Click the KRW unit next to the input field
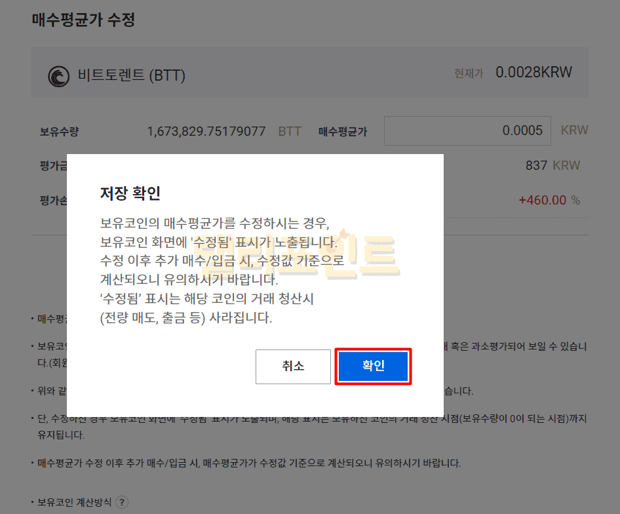Image resolution: width=620 pixels, height=514 pixels. click(x=574, y=130)
